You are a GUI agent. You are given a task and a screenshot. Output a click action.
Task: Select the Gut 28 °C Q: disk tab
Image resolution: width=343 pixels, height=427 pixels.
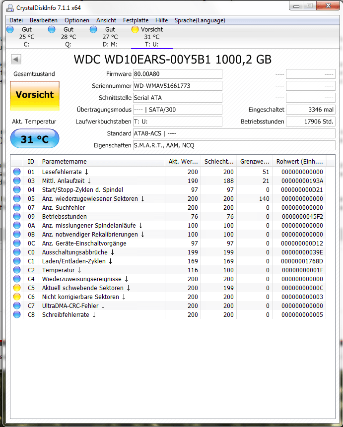(x=68, y=37)
